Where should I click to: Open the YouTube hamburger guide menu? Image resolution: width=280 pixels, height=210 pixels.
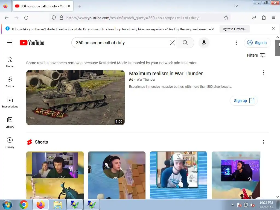coord(10,43)
